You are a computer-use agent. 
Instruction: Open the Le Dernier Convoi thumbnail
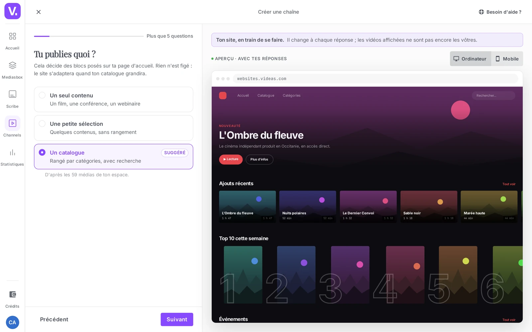(x=368, y=207)
